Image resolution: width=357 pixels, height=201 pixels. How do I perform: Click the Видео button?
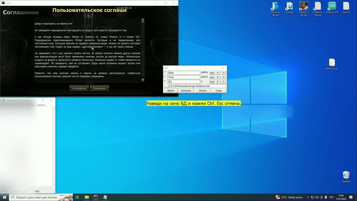pyautogui.click(x=171, y=90)
